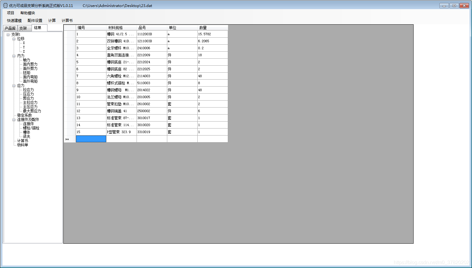The width and height of the screenshot is (472, 268).
Task: Click the 数量 column header
Action: [x=213, y=28]
